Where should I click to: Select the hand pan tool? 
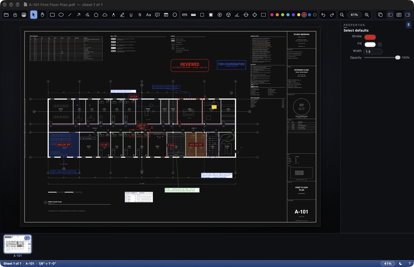click(42, 15)
